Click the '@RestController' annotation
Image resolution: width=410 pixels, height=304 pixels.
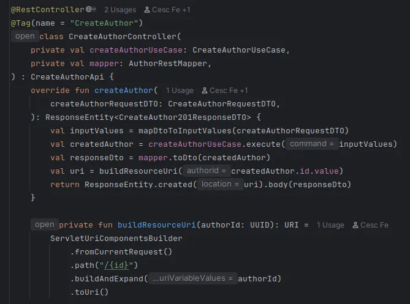(48, 10)
